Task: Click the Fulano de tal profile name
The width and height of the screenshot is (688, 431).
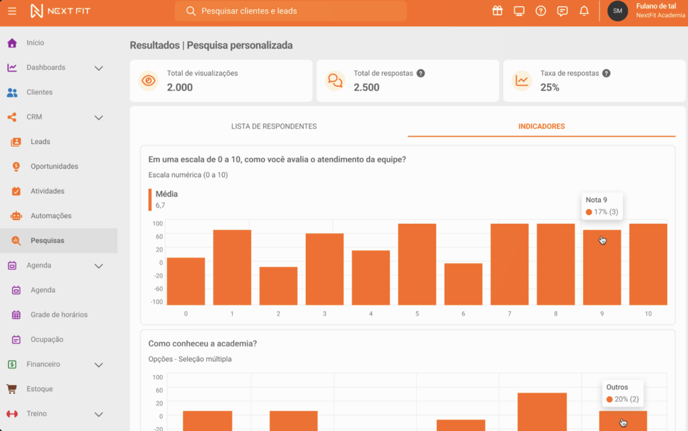Action: [x=656, y=6]
